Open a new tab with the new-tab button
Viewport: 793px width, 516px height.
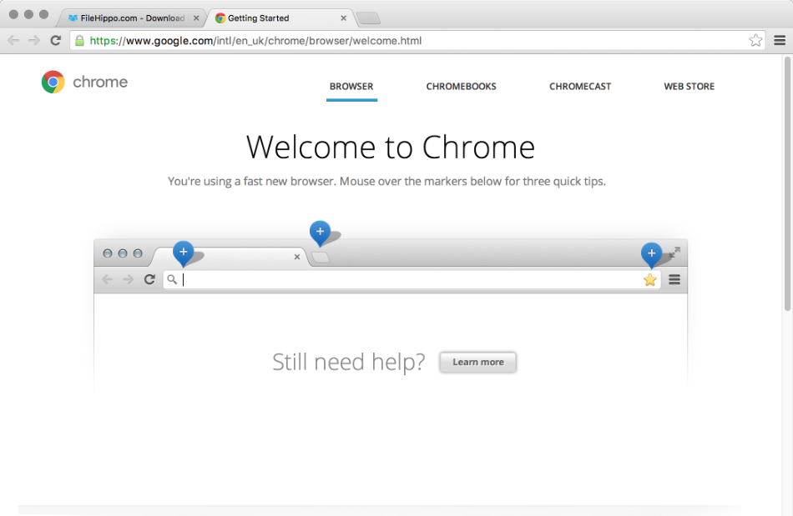point(369,18)
